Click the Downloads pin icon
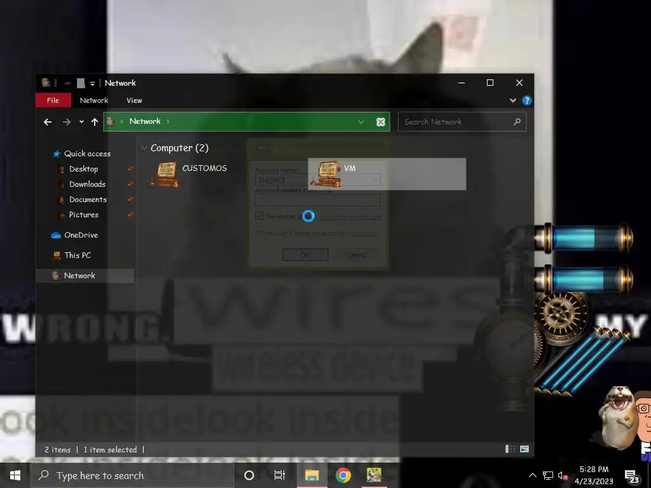The height and width of the screenshot is (488, 651). pos(130,184)
